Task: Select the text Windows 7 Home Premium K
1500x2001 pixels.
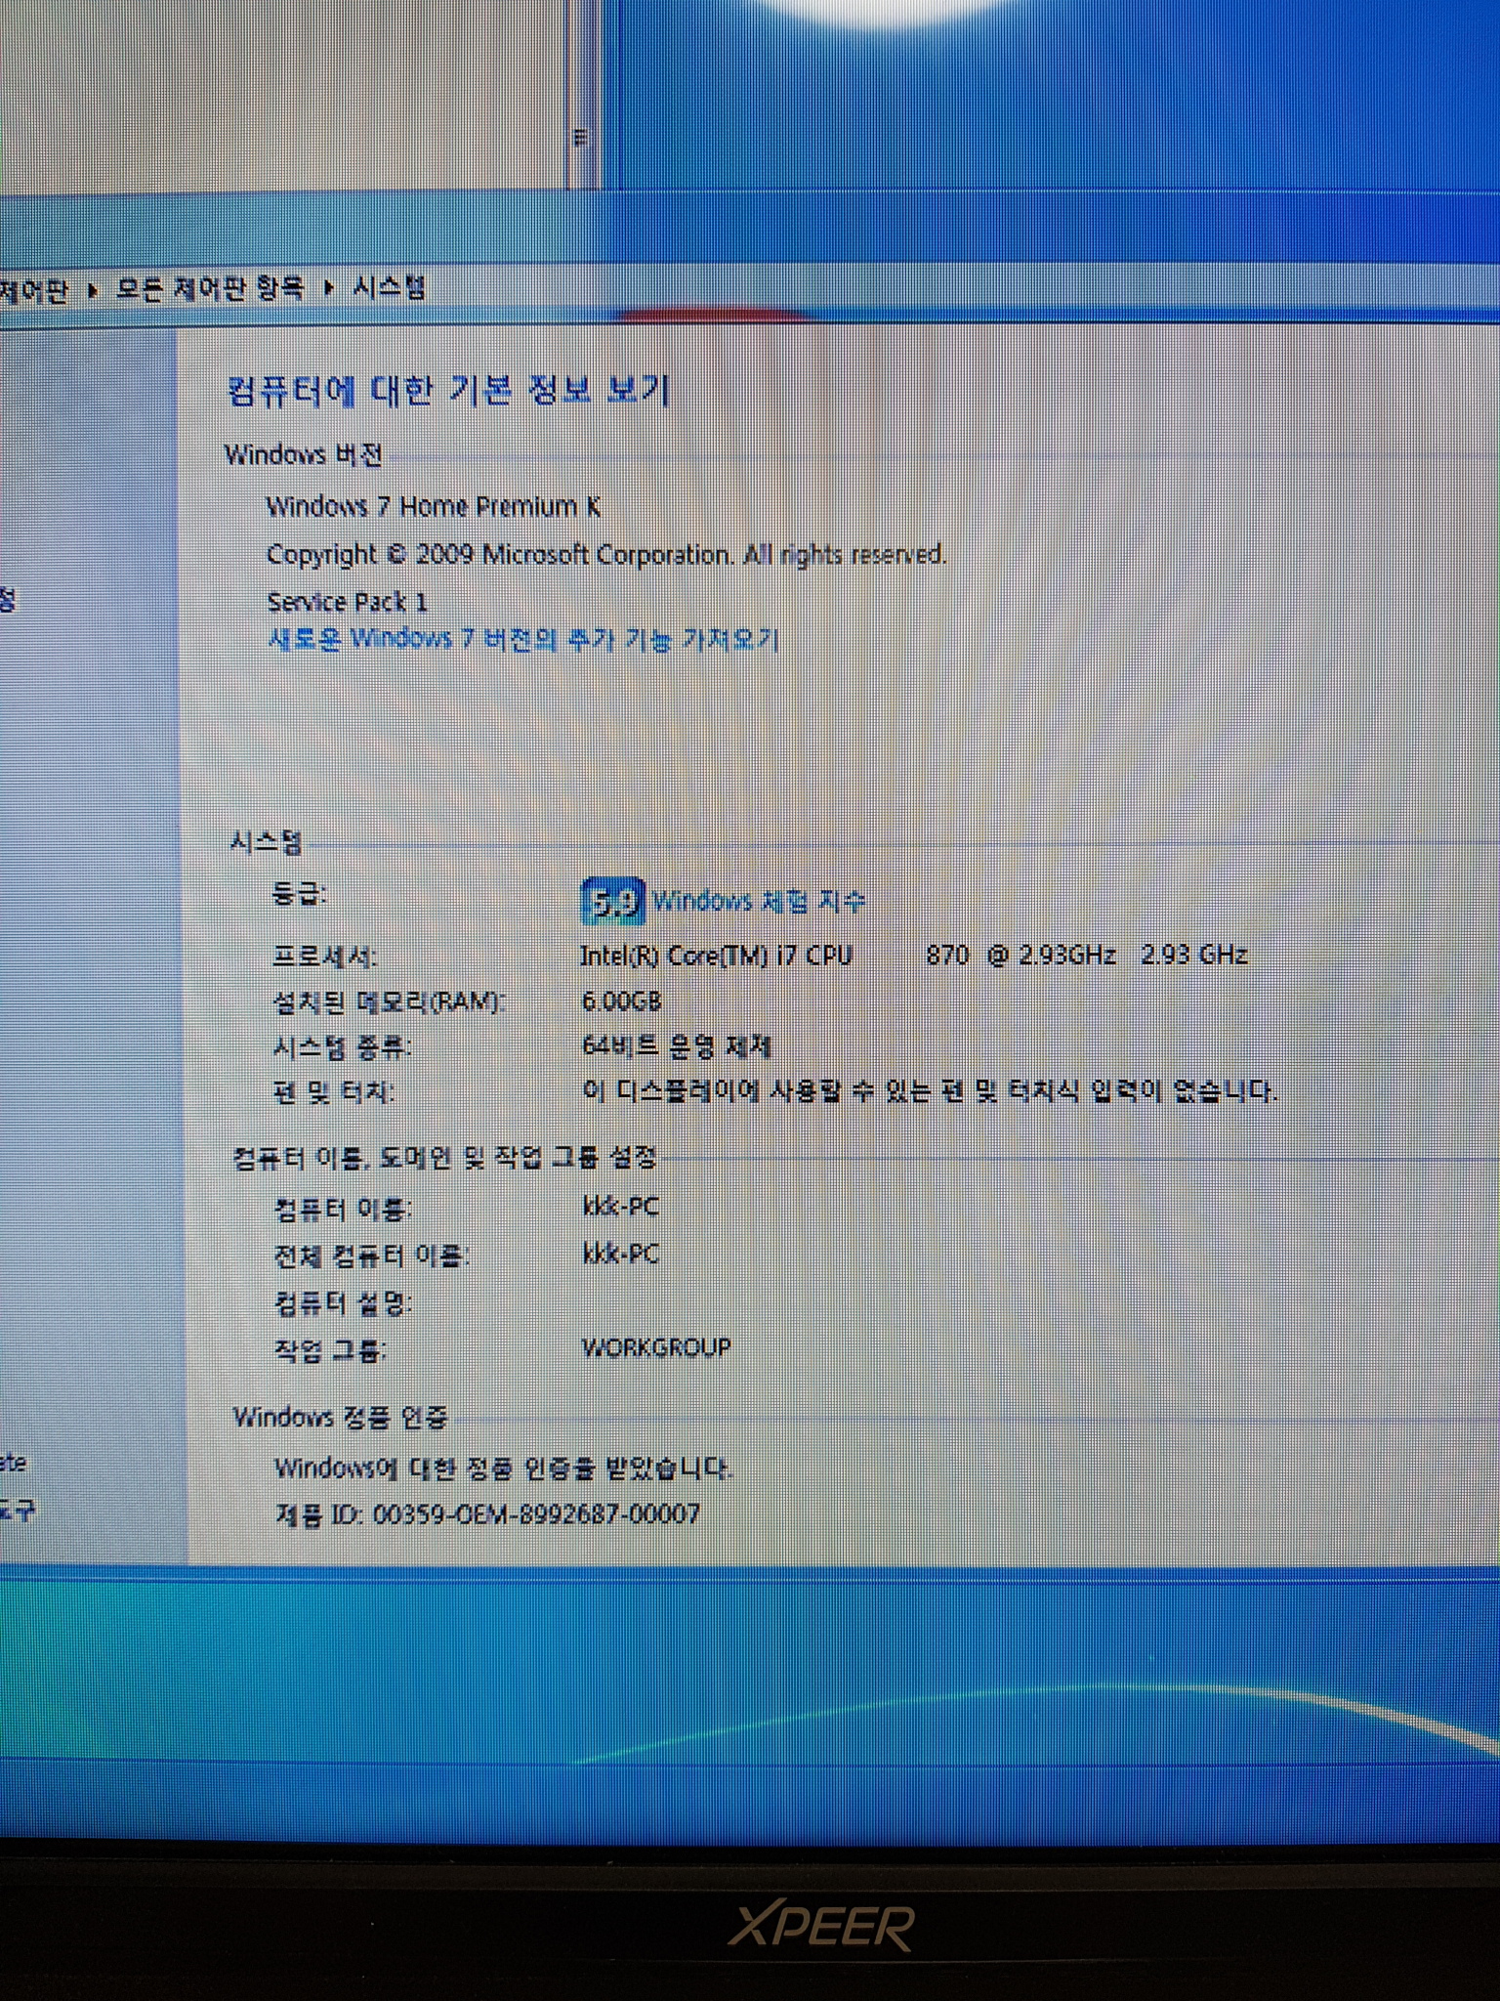Action: click(434, 506)
